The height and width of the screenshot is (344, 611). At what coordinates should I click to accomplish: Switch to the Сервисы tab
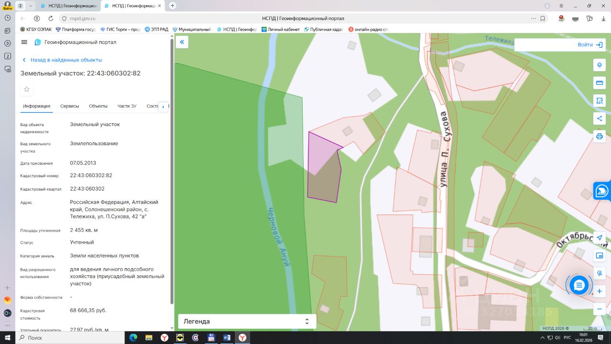[x=70, y=106]
